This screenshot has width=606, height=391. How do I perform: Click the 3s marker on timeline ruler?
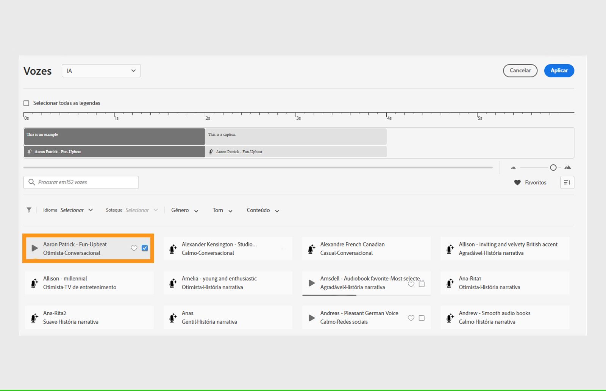pyautogui.click(x=298, y=118)
